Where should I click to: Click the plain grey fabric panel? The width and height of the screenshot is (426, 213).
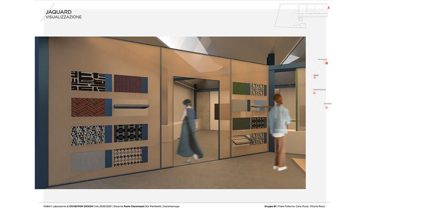88,162
